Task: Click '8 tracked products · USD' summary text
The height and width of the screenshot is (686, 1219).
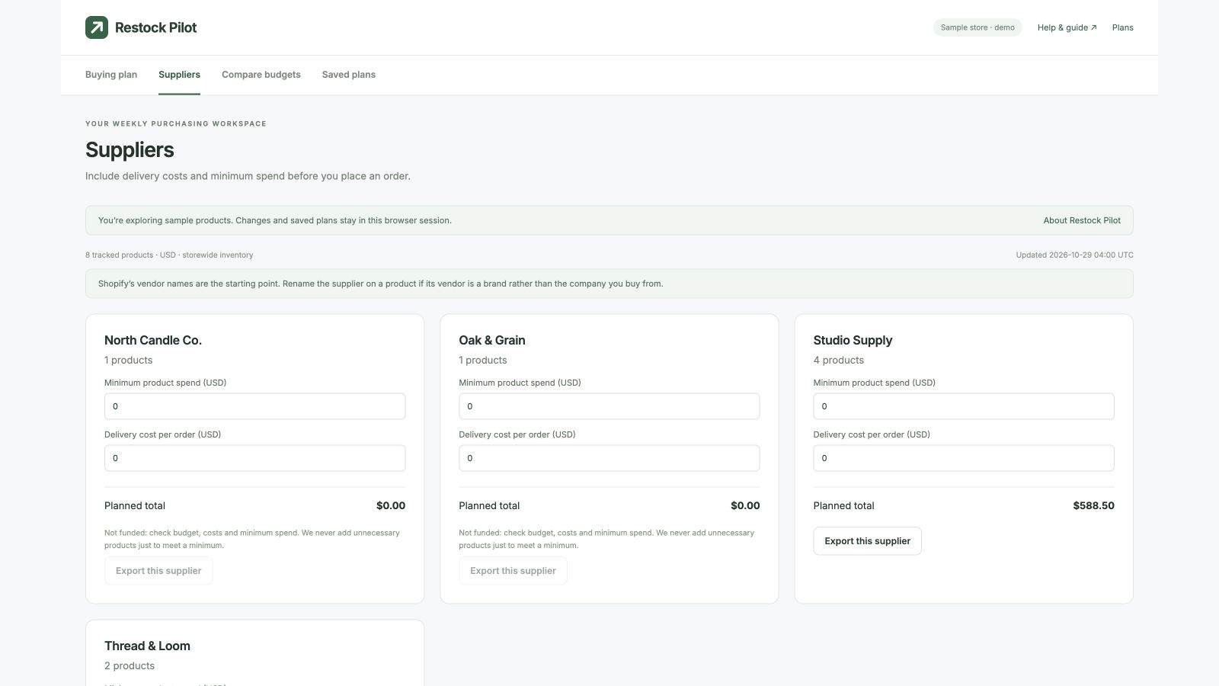Action: pos(169,255)
